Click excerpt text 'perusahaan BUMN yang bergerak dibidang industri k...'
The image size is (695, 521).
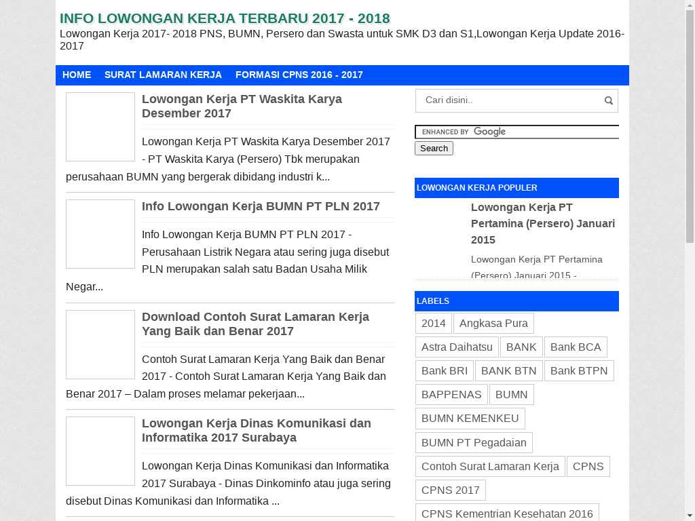pos(198,177)
